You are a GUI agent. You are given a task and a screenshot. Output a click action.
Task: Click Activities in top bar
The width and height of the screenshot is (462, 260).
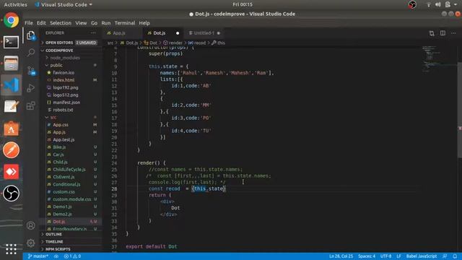pyautogui.click(x=15, y=5)
